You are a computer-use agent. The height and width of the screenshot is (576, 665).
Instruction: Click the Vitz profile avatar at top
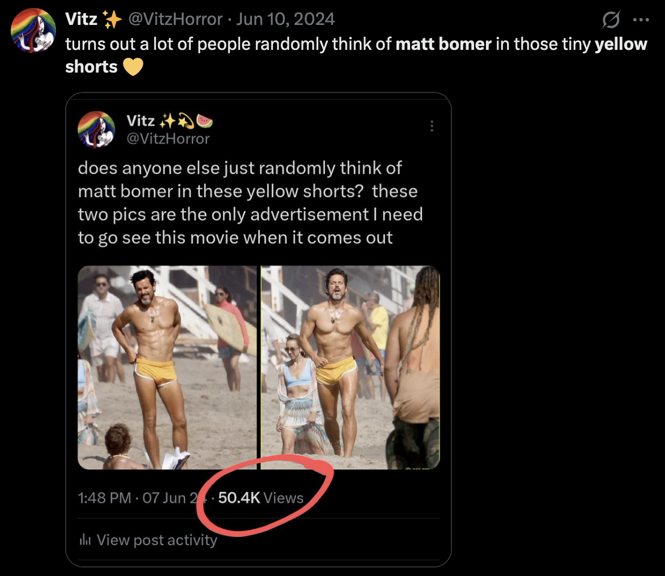33,31
